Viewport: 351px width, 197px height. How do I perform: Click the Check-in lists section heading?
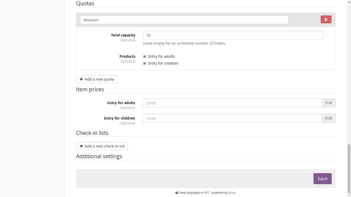[92, 133]
